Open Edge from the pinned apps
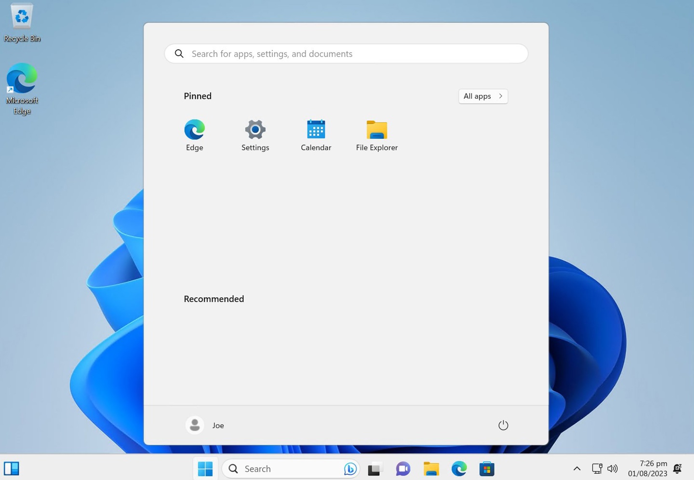The width and height of the screenshot is (694, 480). pyautogui.click(x=194, y=135)
